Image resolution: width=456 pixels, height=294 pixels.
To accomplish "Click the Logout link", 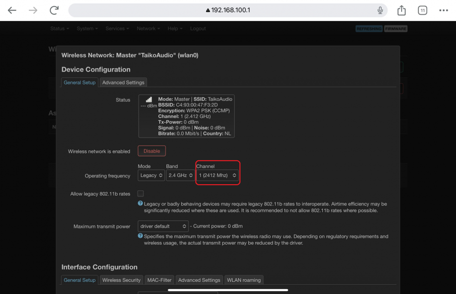I will pyautogui.click(x=198, y=28).
